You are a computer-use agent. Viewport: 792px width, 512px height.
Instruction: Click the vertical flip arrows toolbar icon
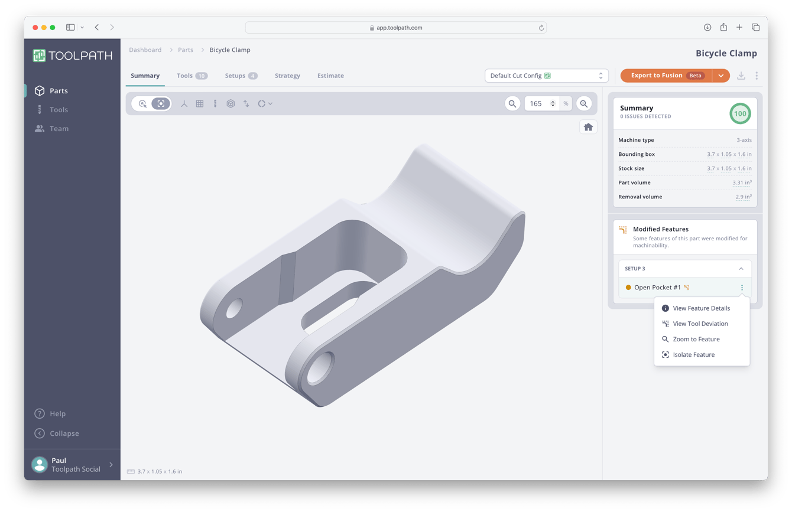246,103
